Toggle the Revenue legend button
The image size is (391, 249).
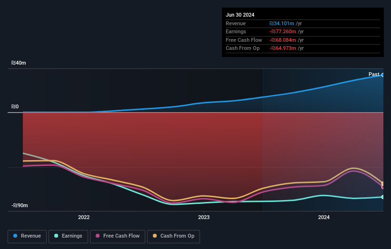(x=27, y=236)
